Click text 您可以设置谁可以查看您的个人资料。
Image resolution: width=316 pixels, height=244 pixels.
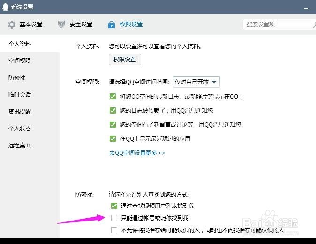pyautogui.click(x=155, y=46)
